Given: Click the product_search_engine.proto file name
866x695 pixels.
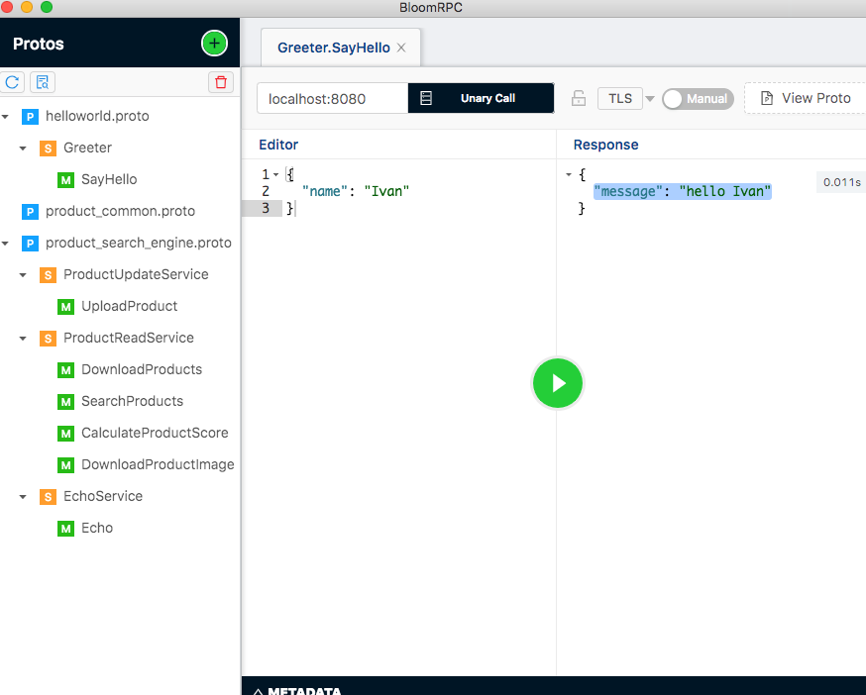Looking at the screenshot, I should pos(138,243).
